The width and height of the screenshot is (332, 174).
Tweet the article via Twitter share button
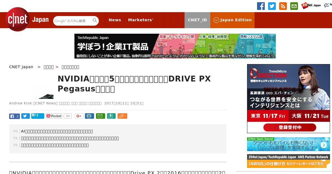[25, 116]
